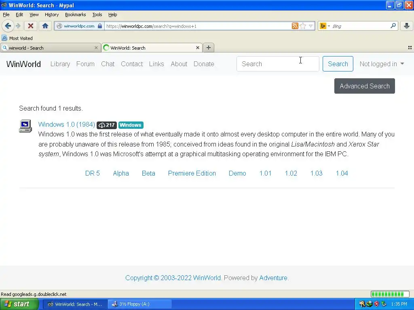Screen dimensions: 414x310
Task: Open the downloads arrow button
Action: (407, 26)
